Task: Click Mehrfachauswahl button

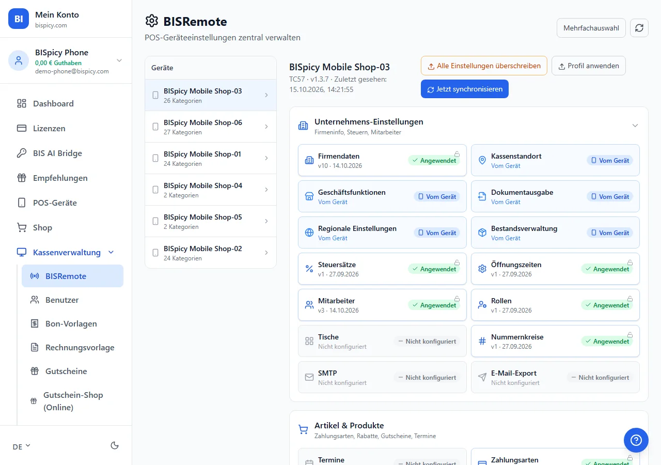Action: 591,28
